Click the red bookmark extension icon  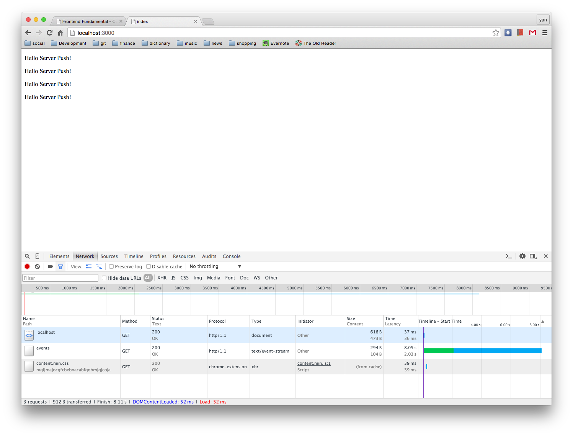[520, 33]
